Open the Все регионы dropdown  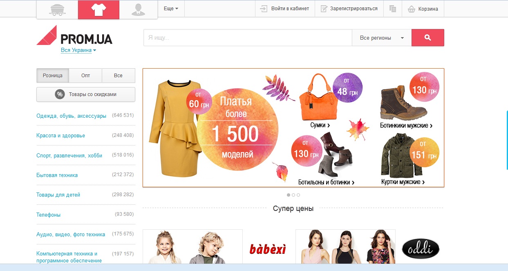coord(382,38)
